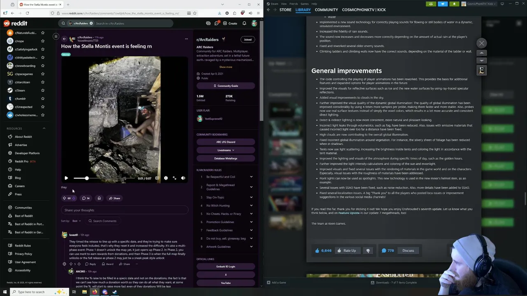Open Reddit user avatar menu

[x=254, y=23]
